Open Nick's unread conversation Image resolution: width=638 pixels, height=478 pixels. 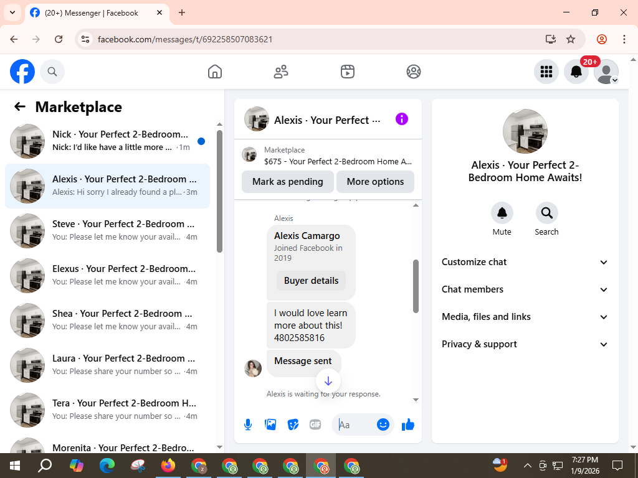point(107,141)
